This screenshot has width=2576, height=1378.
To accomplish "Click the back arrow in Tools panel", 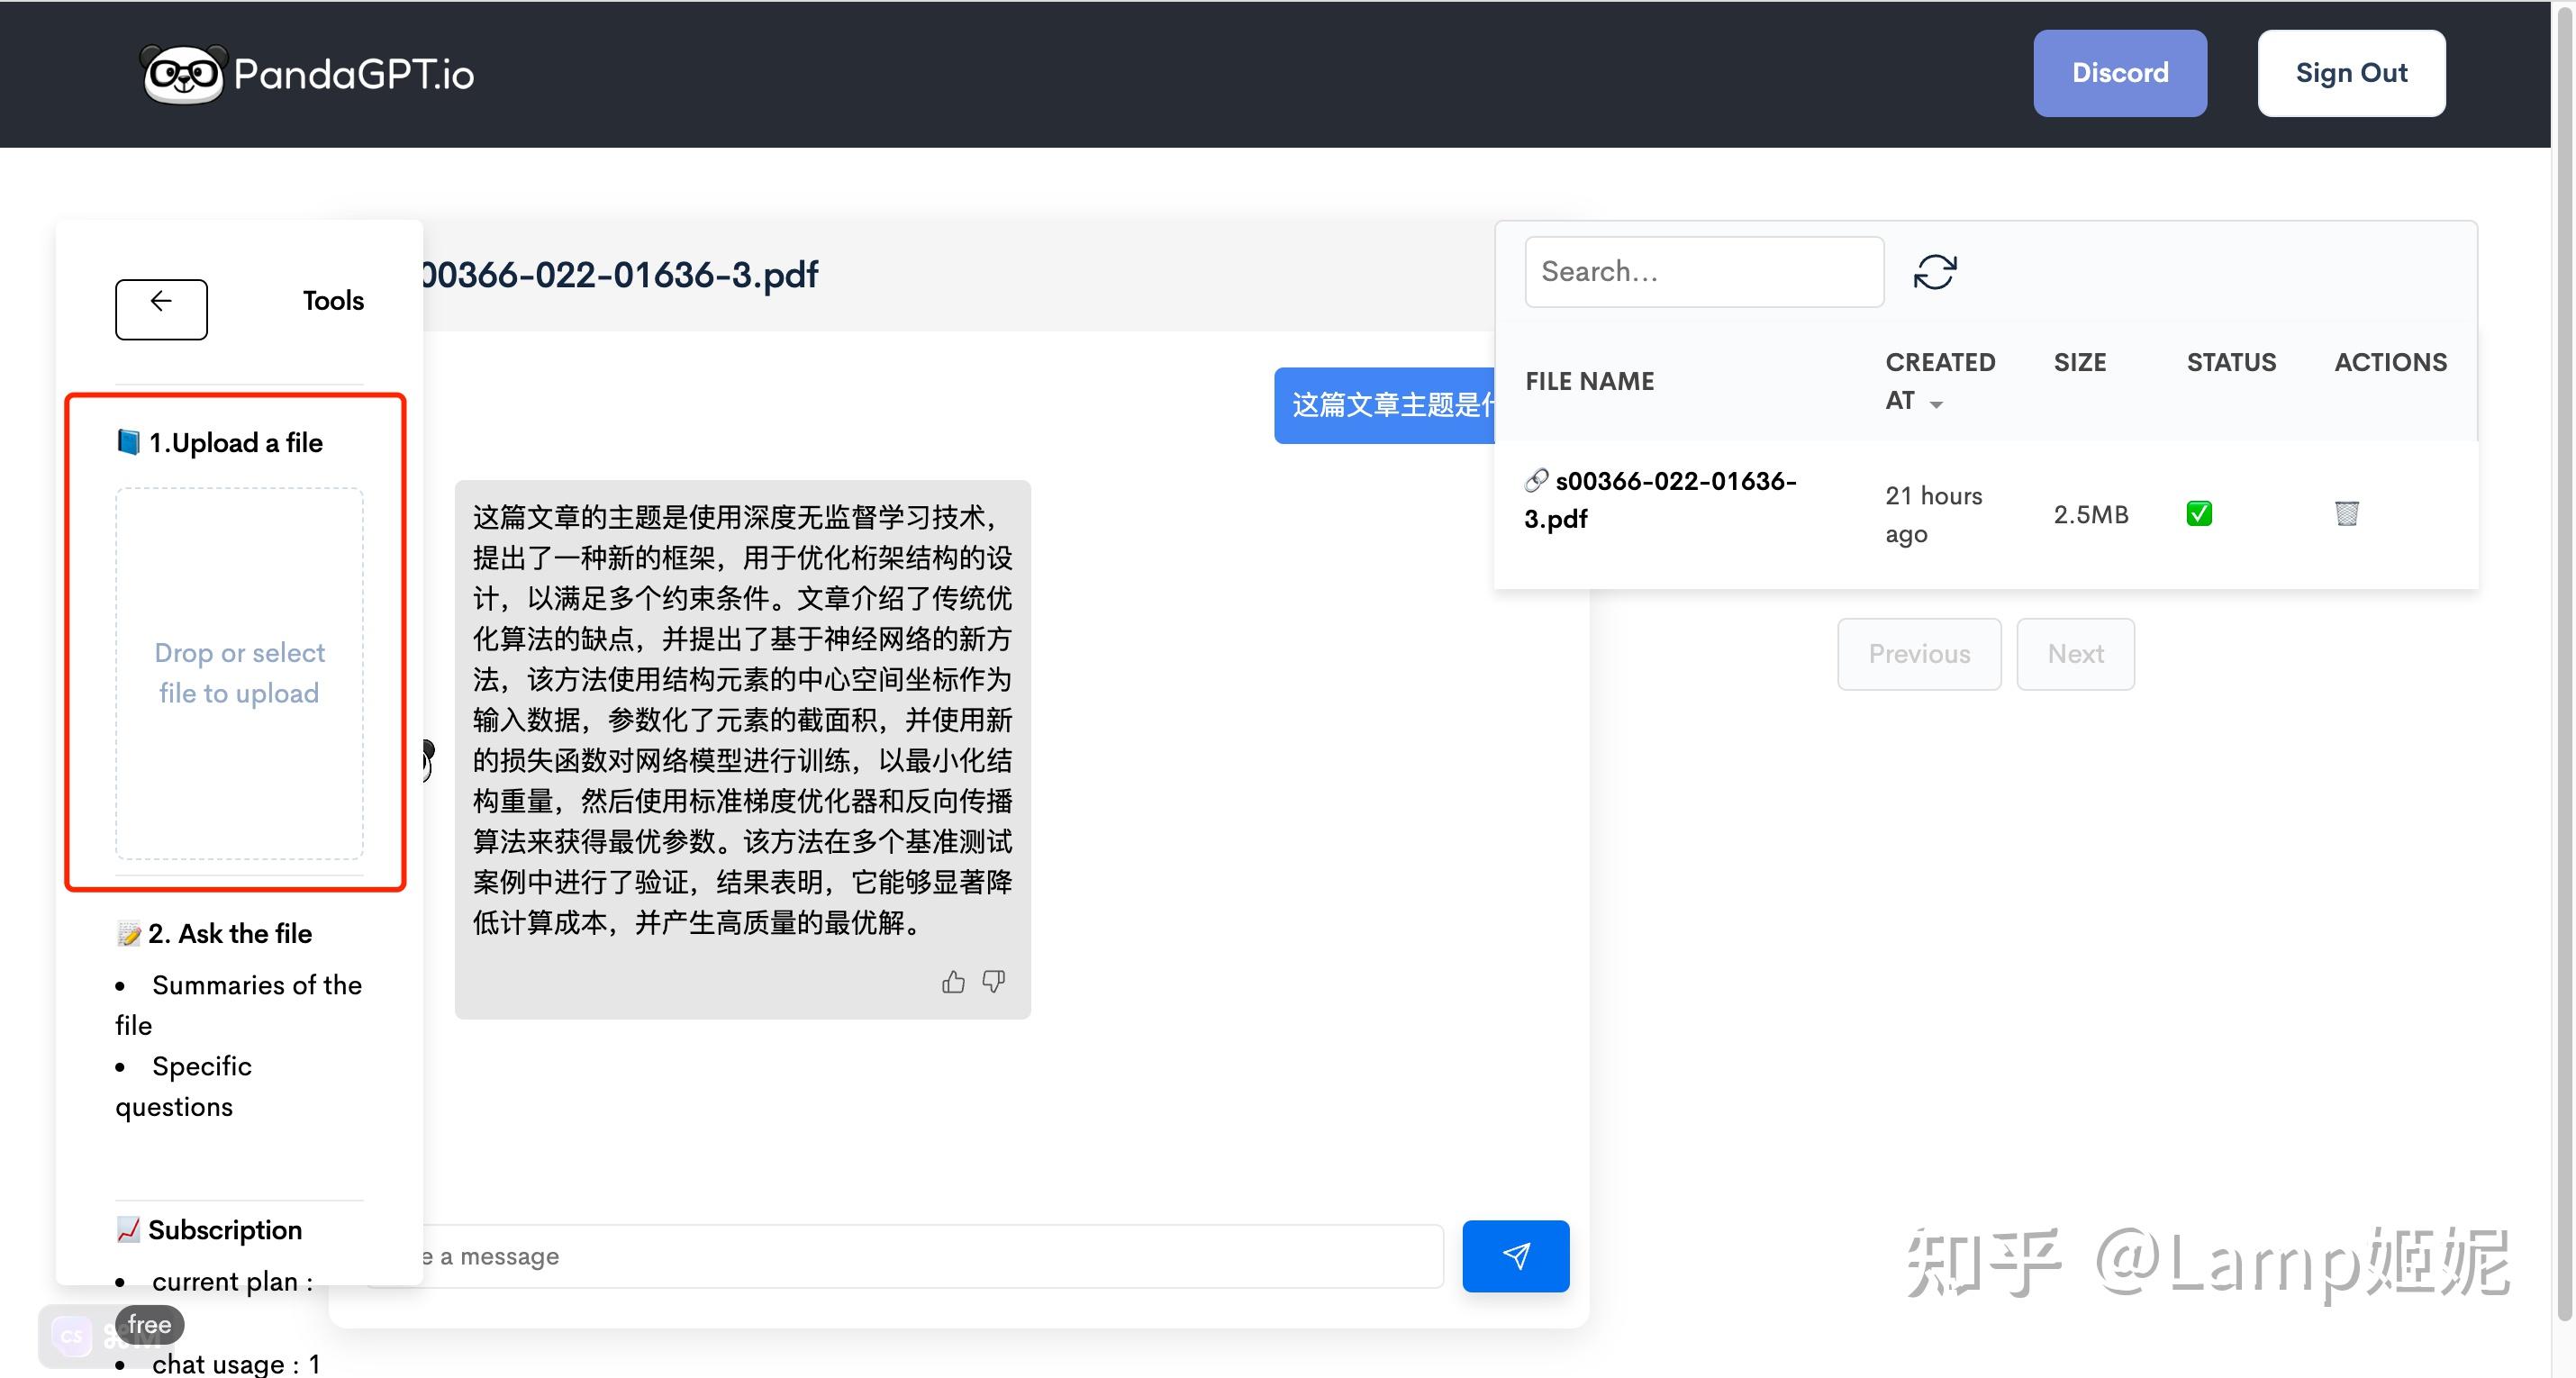I will 160,308.
